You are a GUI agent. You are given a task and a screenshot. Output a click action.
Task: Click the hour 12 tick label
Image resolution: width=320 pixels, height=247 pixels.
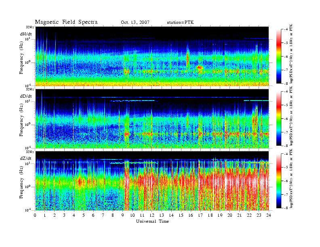152,215
